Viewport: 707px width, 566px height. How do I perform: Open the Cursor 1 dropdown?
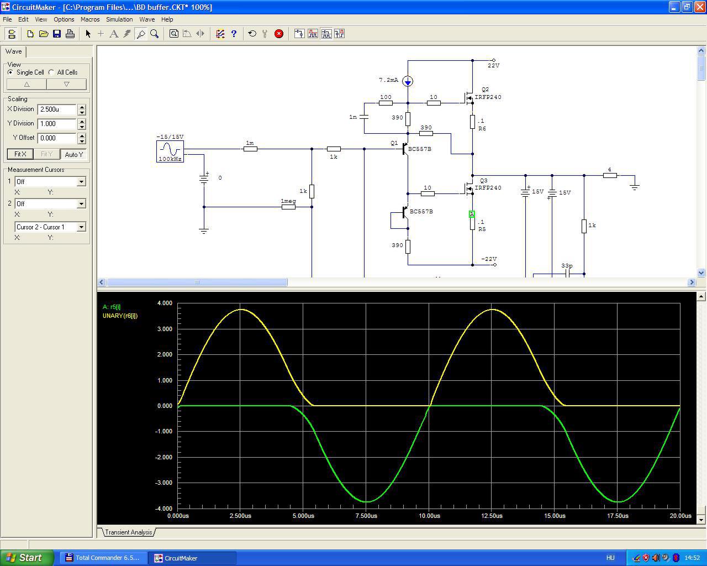pos(81,182)
